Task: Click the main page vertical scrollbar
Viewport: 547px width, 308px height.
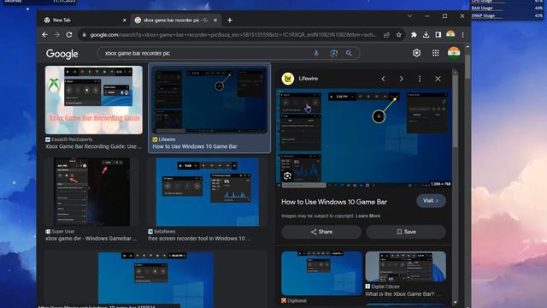Action: 468,67
